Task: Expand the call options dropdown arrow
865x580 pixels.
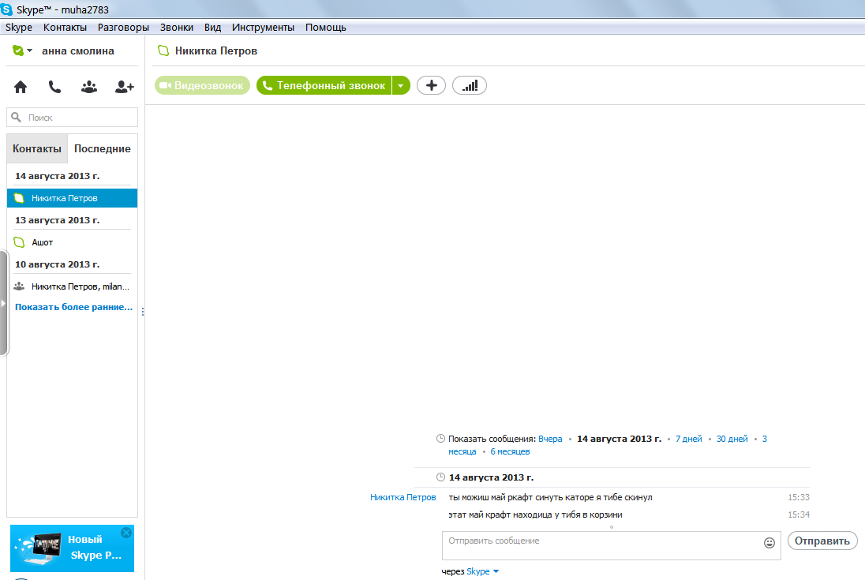Action: (x=401, y=85)
